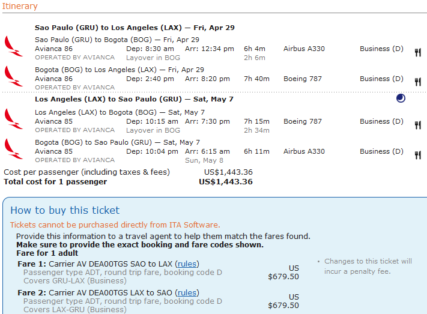
Task: Click Avianca logo for BOG to LAX flight
Action: tap(14, 76)
